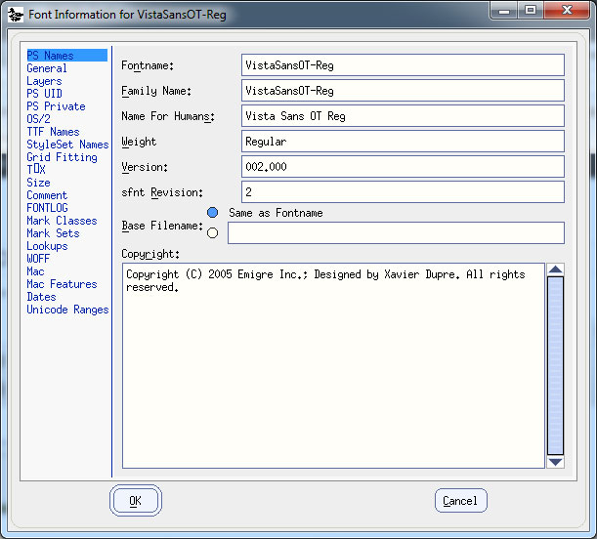Select the custom Base Filename radio button
The image size is (597, 539).
[212, 232]
